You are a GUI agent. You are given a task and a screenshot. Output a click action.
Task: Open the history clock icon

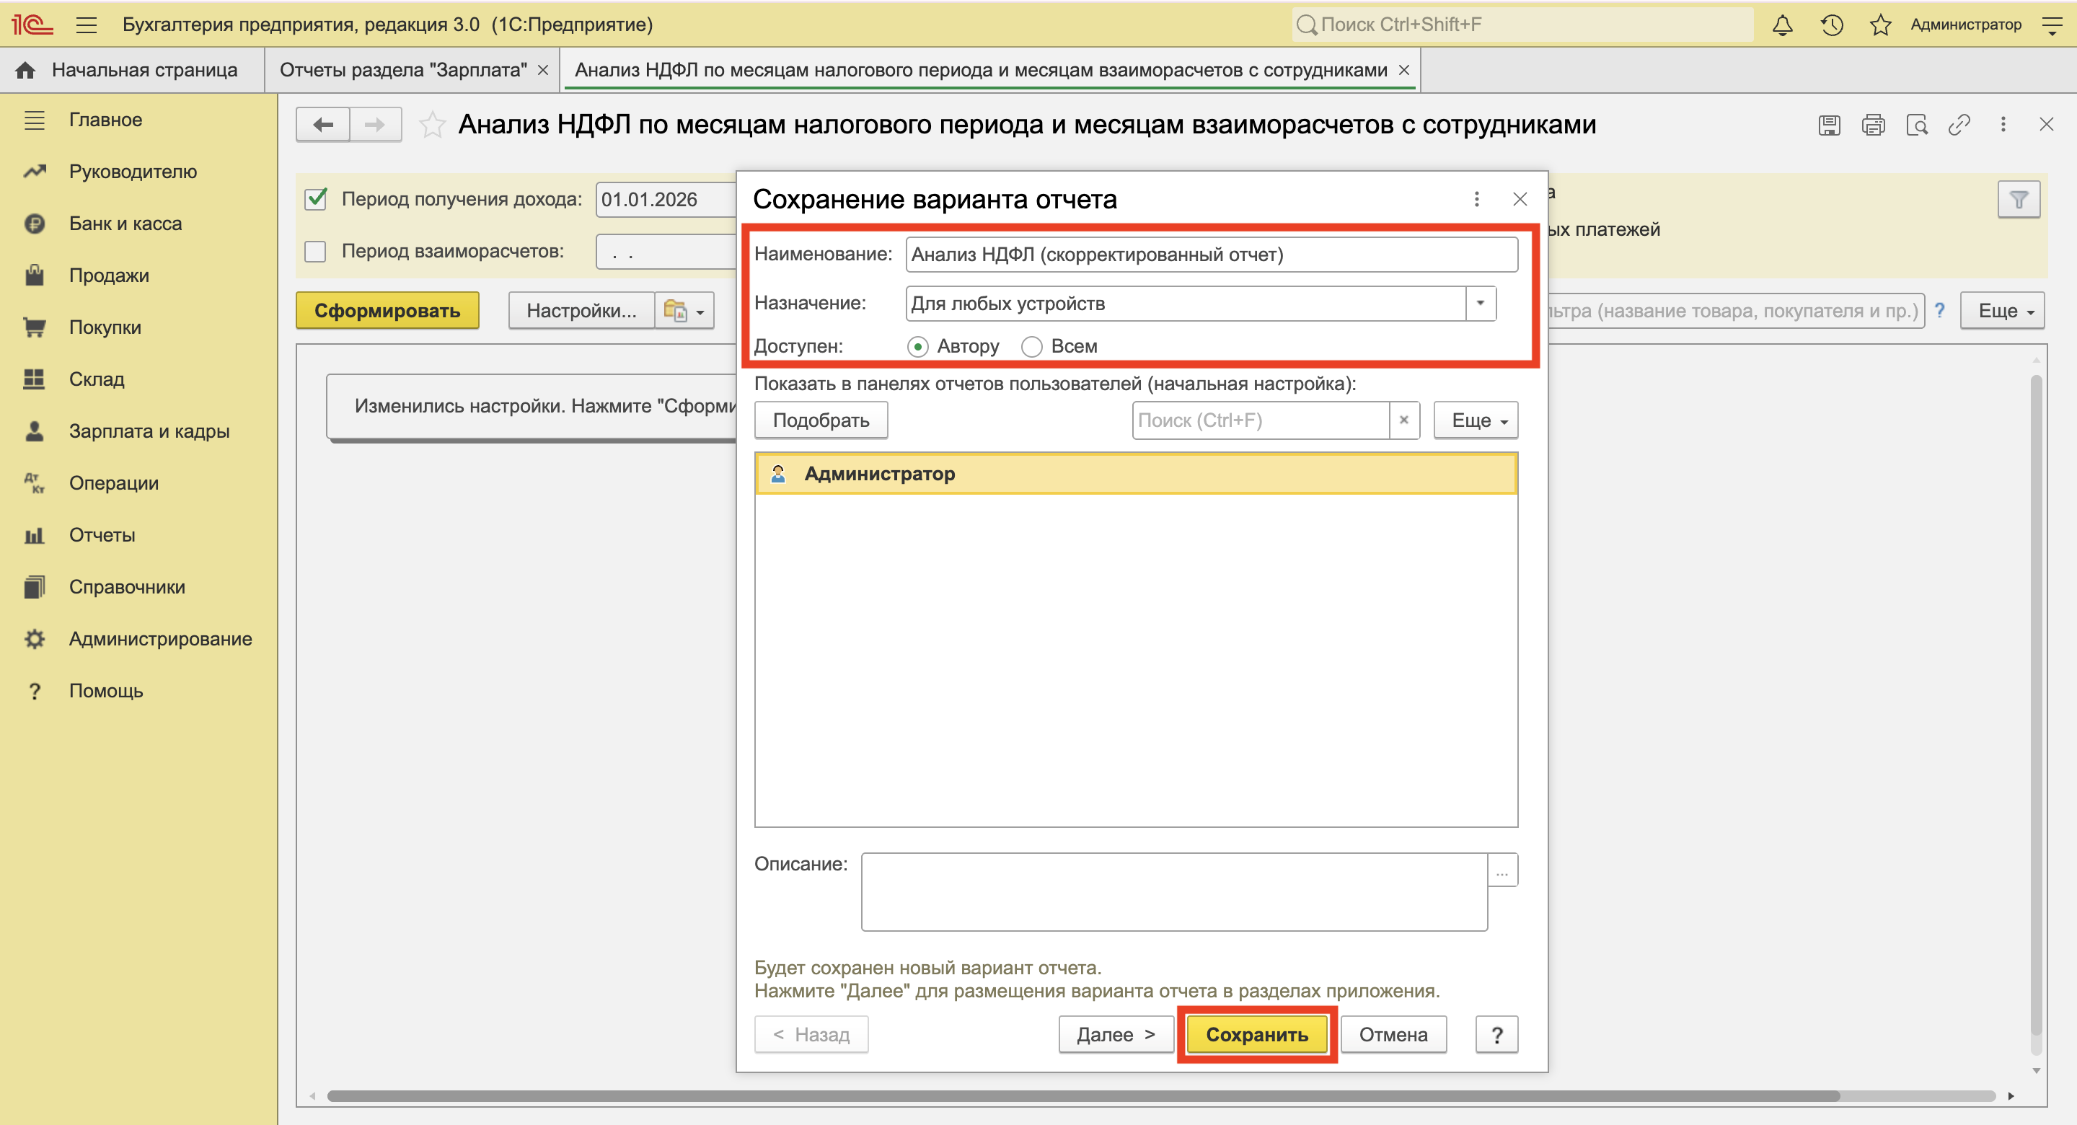pos(1831,25)
